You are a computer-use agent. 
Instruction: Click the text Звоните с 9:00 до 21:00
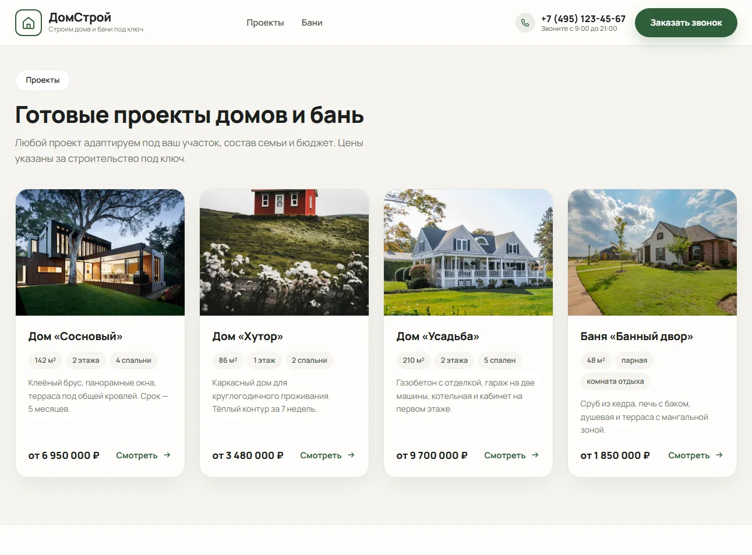pyautogui.click(x=579, y=29)
